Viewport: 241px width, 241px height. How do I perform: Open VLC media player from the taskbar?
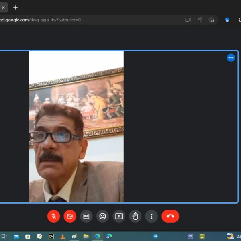(x=63, y=236)
